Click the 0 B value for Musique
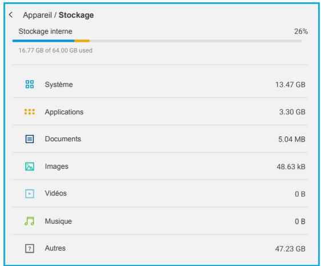This screenshot has height=266, width=321. point(300,221)
